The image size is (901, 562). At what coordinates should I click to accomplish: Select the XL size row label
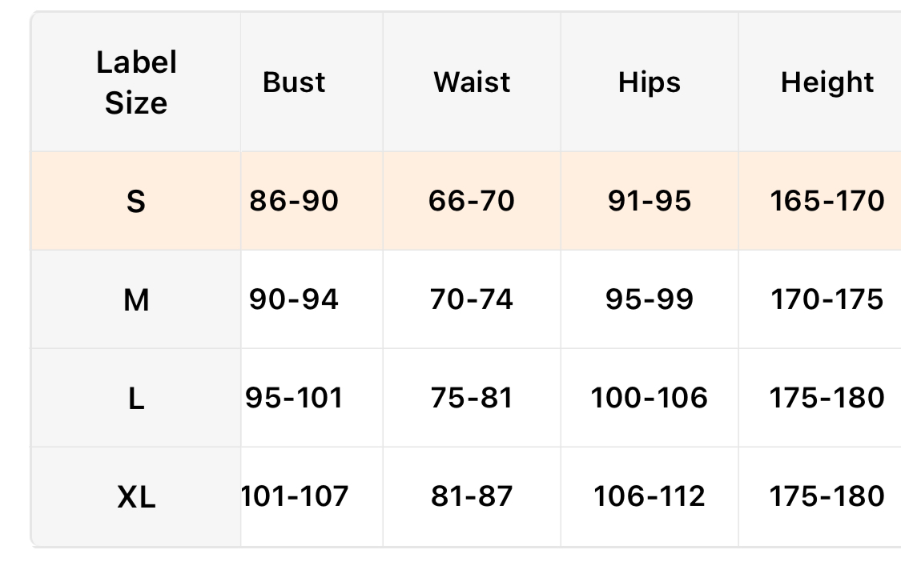(x=136, y=497)
